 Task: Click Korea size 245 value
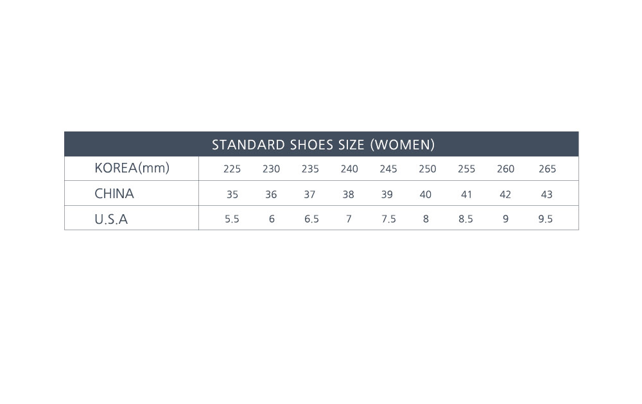tap(388, 169)
